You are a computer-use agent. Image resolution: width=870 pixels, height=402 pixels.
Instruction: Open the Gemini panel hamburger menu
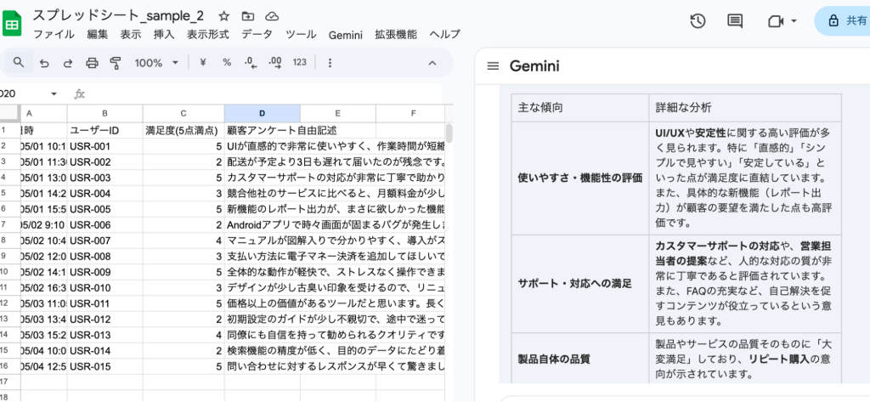click(493, 66)
